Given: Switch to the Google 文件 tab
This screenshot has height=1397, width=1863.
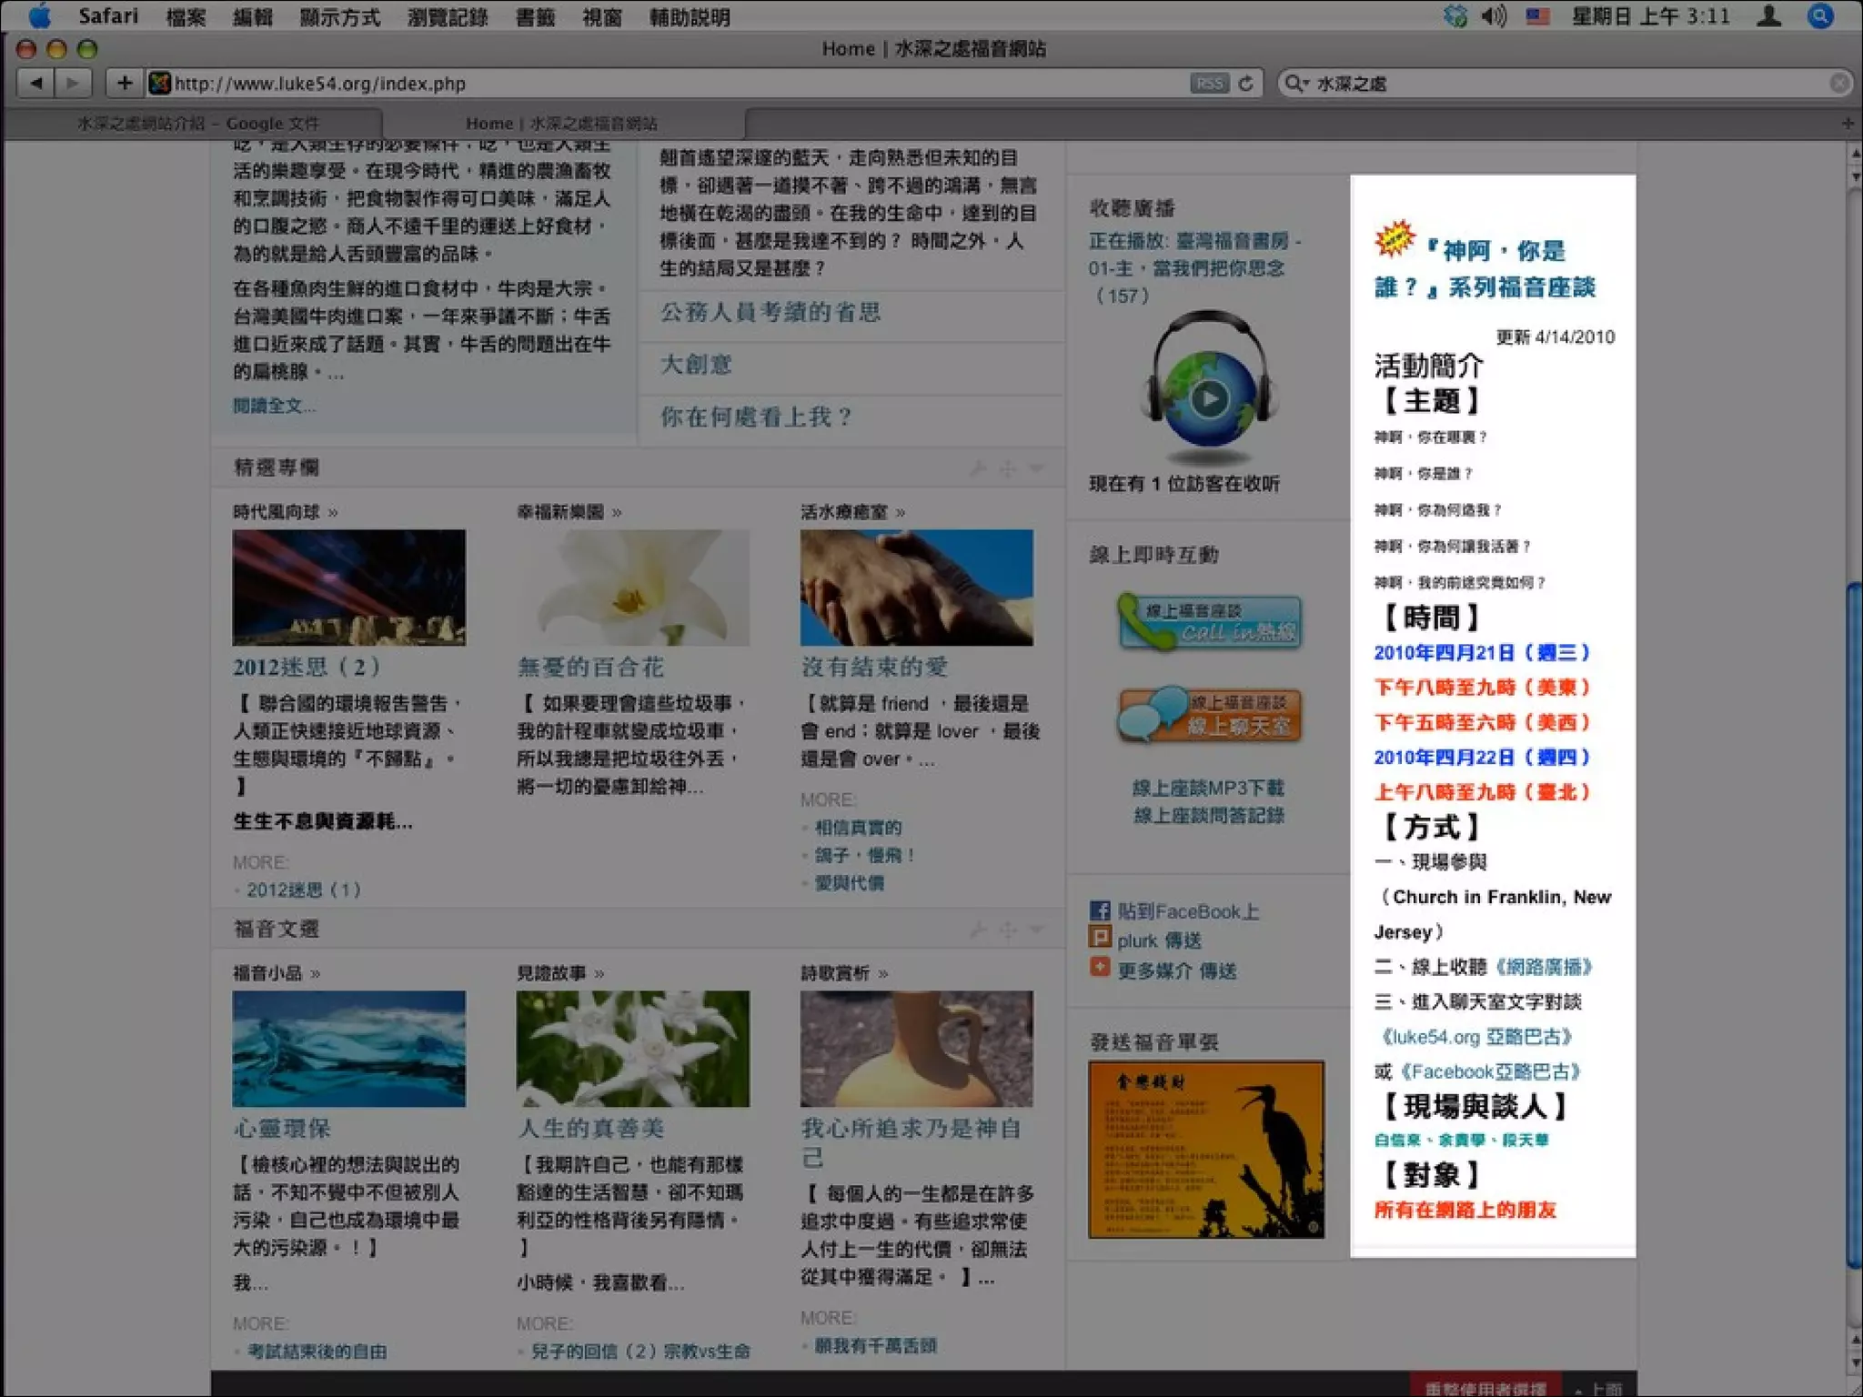Looking at the screenshot, I should click(197, 124).
